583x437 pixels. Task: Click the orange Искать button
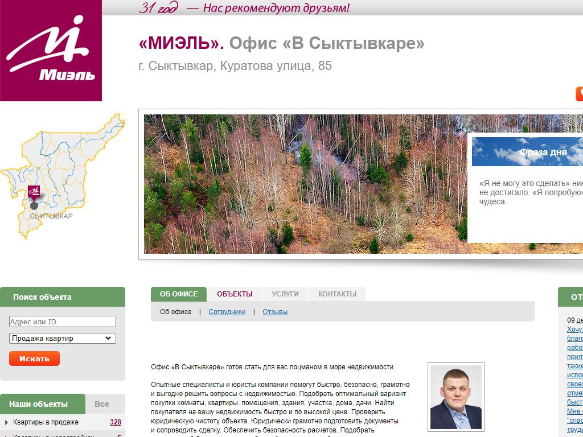click(x=34, y=358)
